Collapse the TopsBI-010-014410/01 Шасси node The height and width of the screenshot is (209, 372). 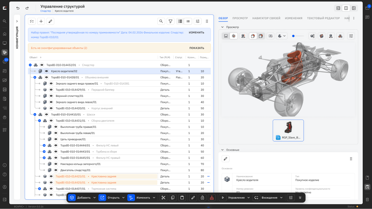(35, 115)
